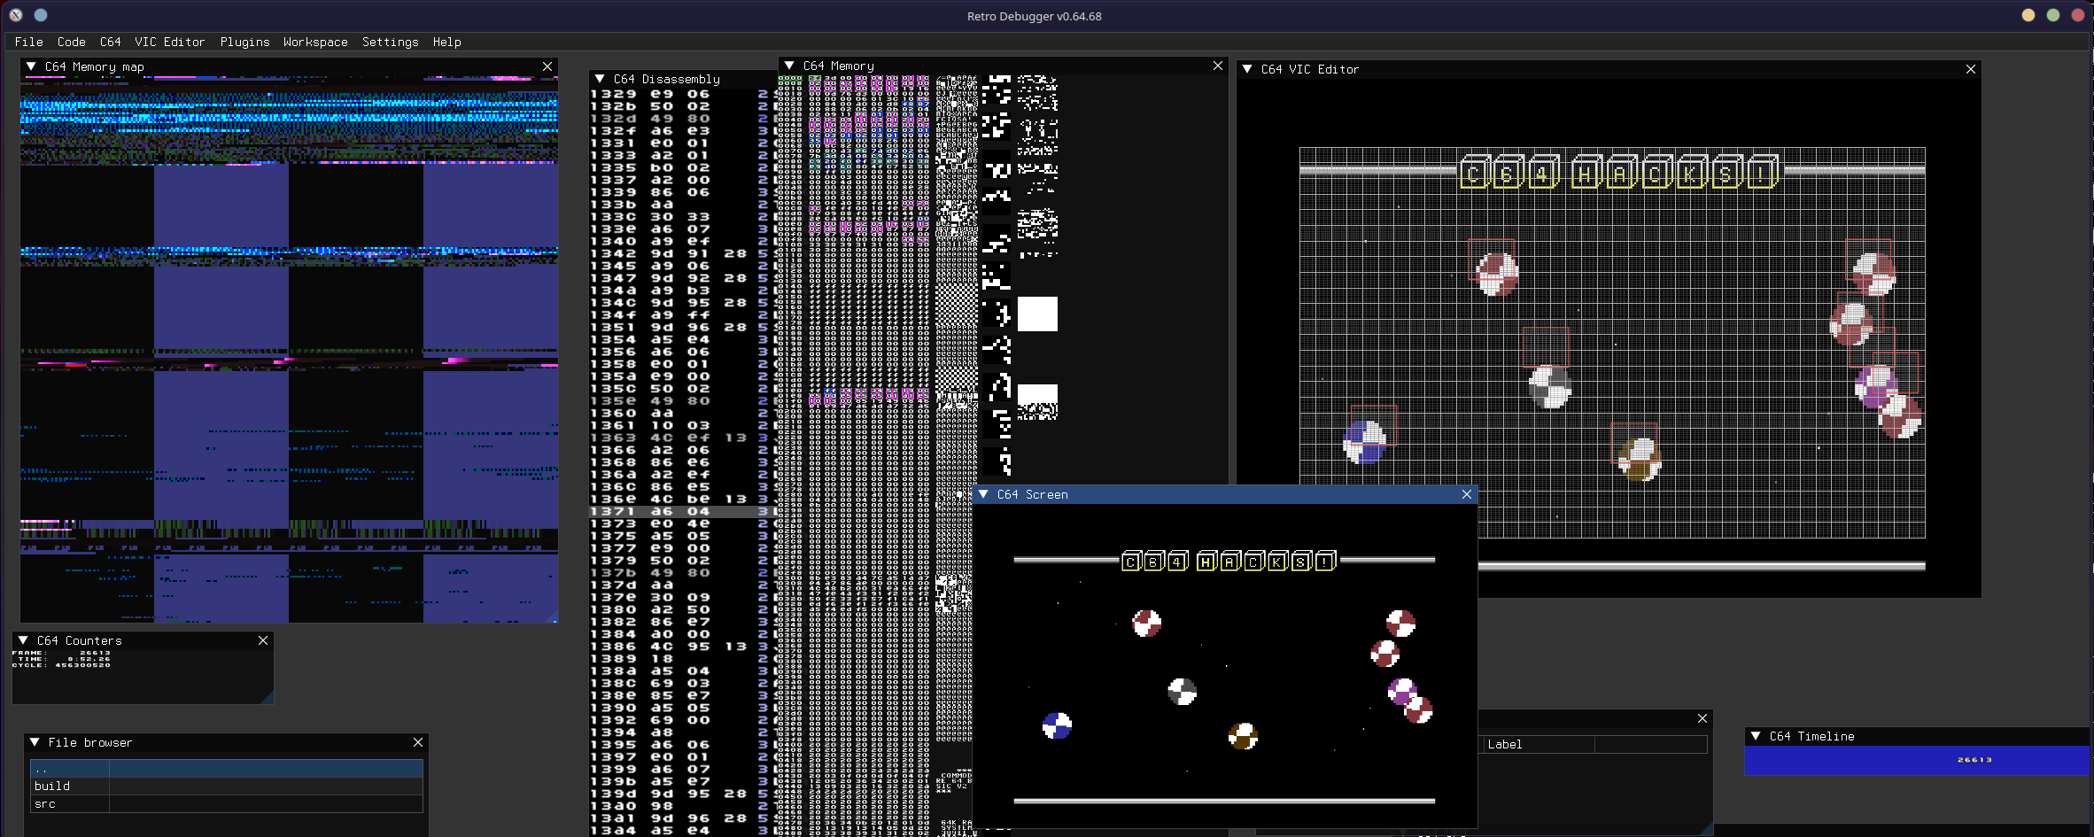Click the yellow OS window control button
The image size is (2094, 837).
click(2028, 15)
